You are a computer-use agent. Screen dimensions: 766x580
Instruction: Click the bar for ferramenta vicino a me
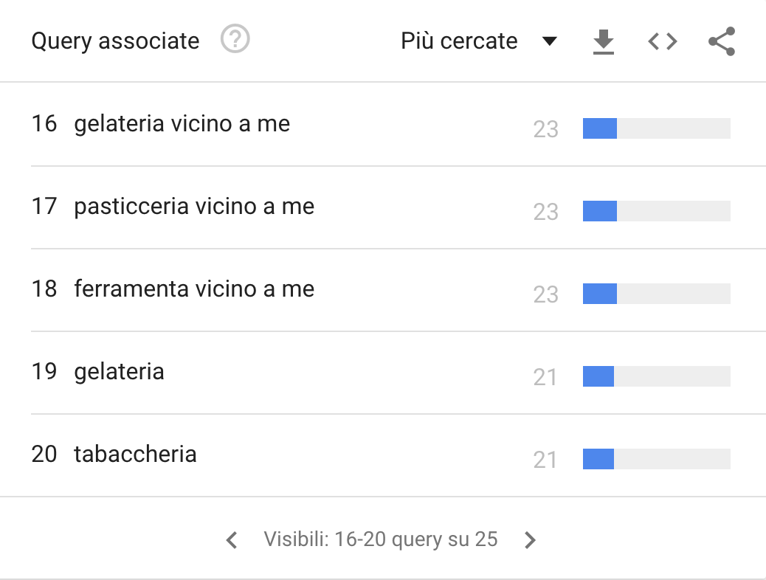point(656,294)
